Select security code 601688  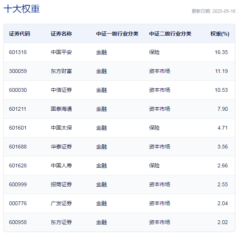(x=18, y=147)
